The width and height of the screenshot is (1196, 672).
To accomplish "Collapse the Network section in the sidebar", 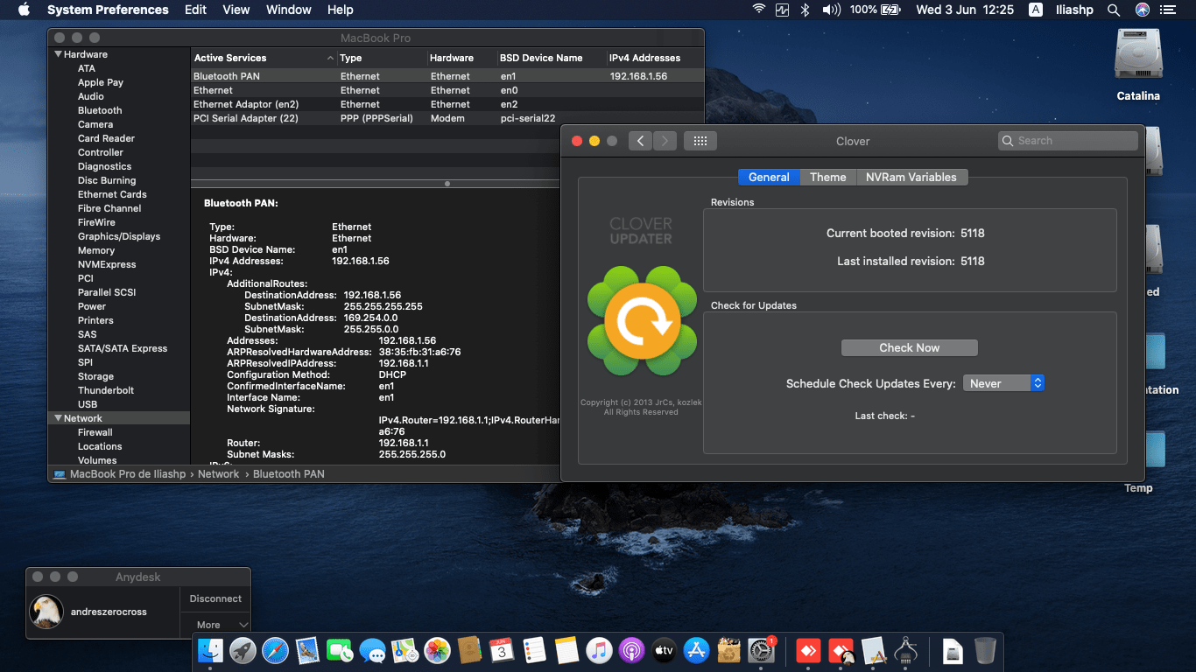I will click(58, 418).
